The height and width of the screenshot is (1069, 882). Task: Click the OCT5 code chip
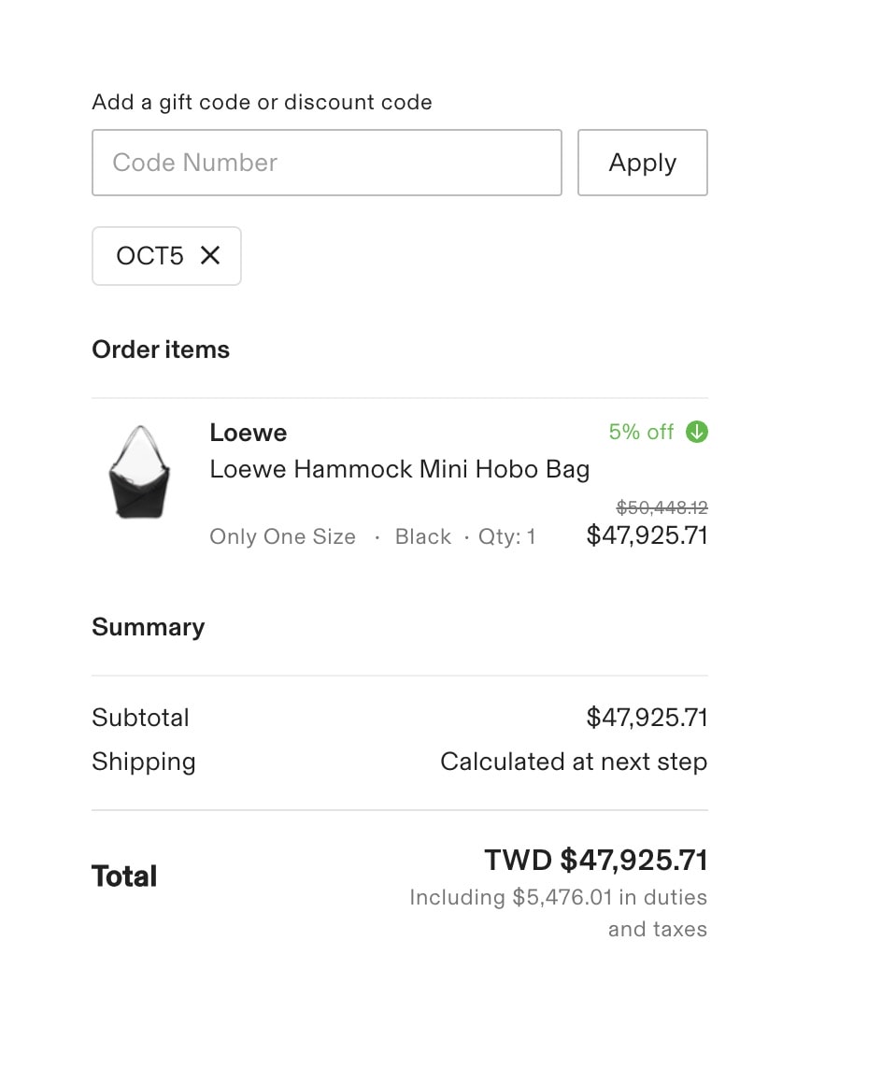[166, 256]
